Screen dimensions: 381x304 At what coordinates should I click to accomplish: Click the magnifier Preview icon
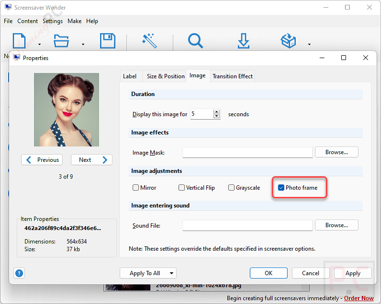tap(196, 41)
